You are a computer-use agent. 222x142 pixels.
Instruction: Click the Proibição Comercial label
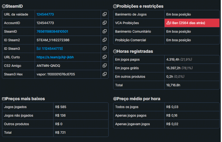point(130,40)
